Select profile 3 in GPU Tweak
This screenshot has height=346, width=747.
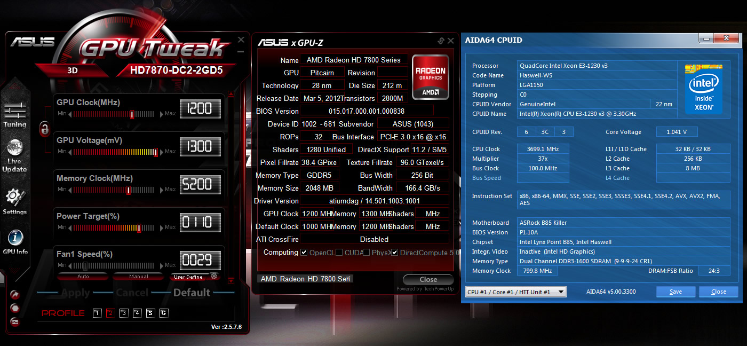click(124, 313)
